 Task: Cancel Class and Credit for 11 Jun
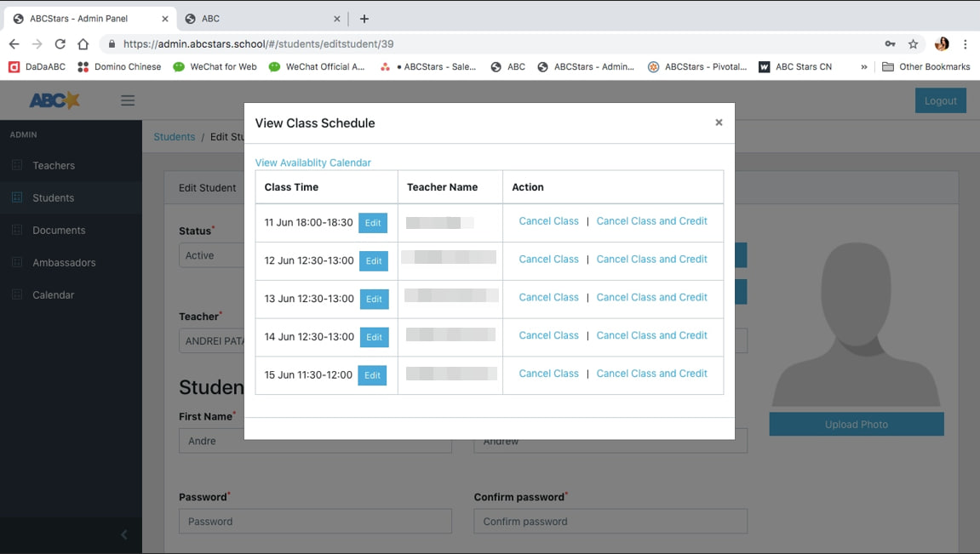(652, 221)
